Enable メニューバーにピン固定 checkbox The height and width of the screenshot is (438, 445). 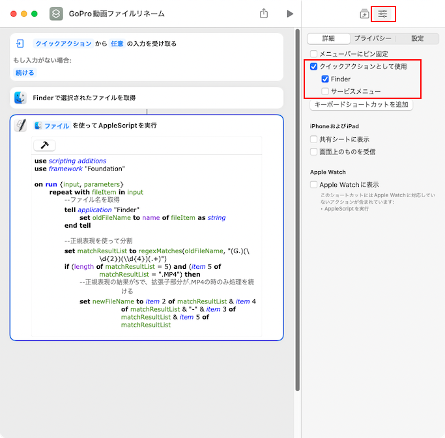[x=314, y=54]
